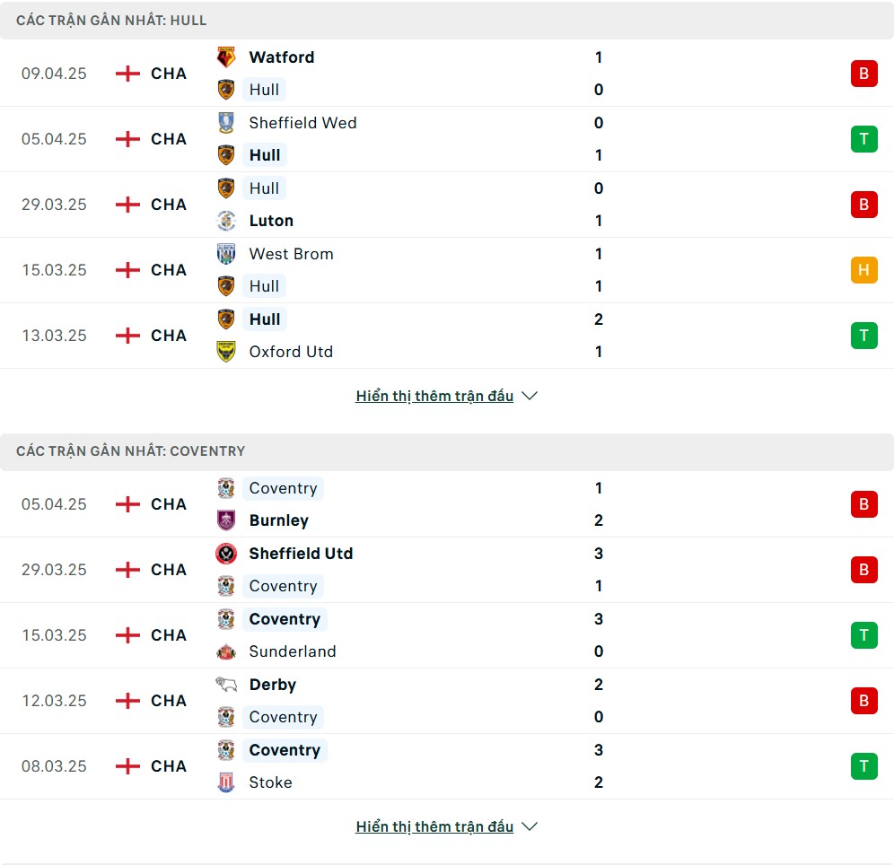
Task: Click the Sheffield Wed club crest
Action: point(226,123)
